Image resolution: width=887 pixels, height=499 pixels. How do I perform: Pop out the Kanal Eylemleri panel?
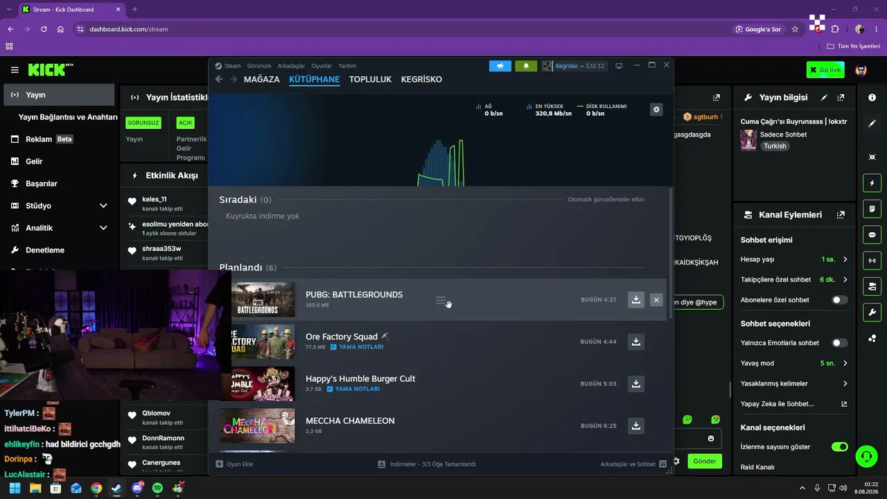tap(841, 215)
